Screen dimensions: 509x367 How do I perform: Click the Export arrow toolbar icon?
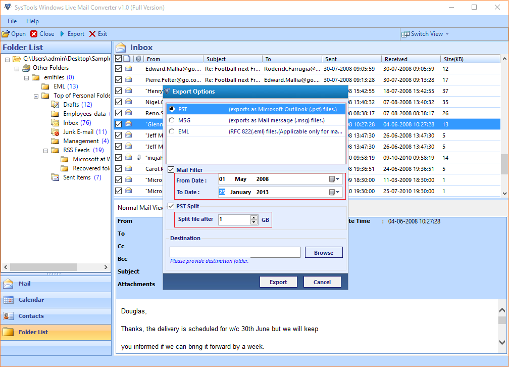pyautogui.click(x=62, y=34)
